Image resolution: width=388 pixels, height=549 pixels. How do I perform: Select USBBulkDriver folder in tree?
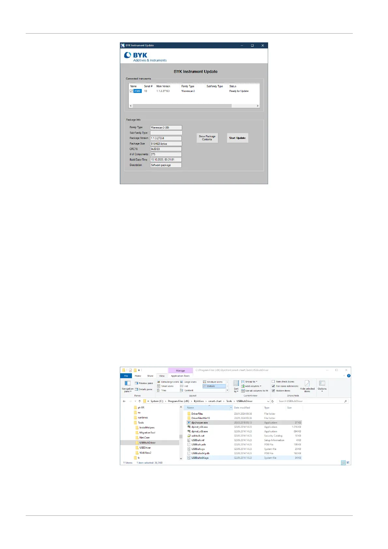[x=147, y=443]
